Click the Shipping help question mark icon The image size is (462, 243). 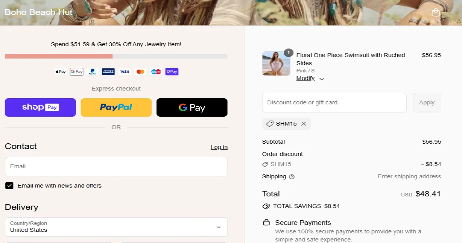point(291,177)
